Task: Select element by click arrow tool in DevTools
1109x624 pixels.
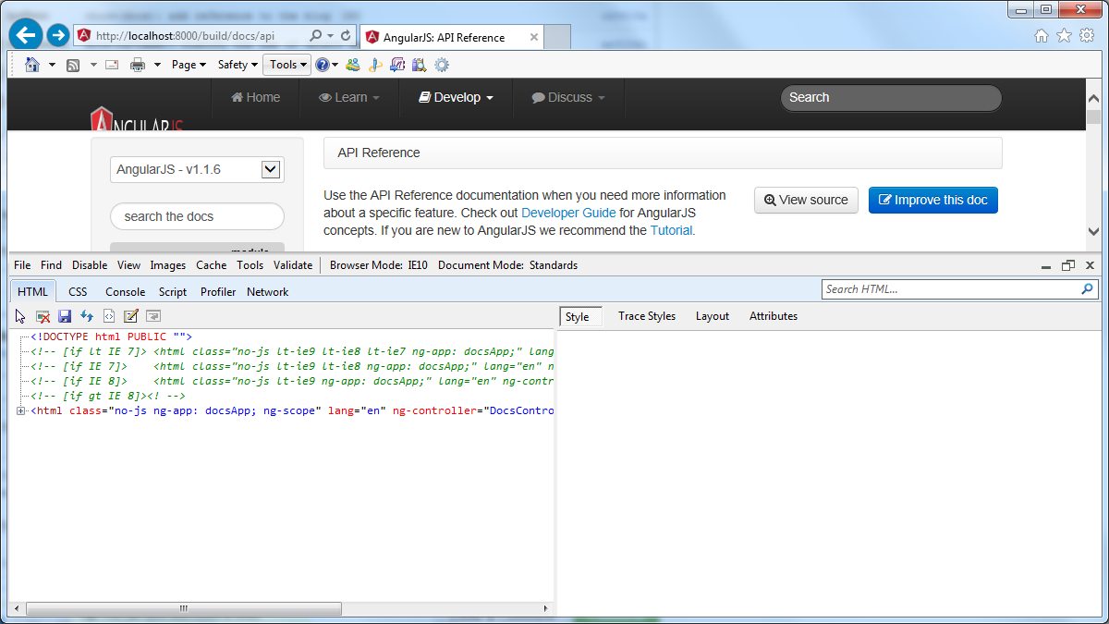Action: pyautogui.click(x=20, y=316)
